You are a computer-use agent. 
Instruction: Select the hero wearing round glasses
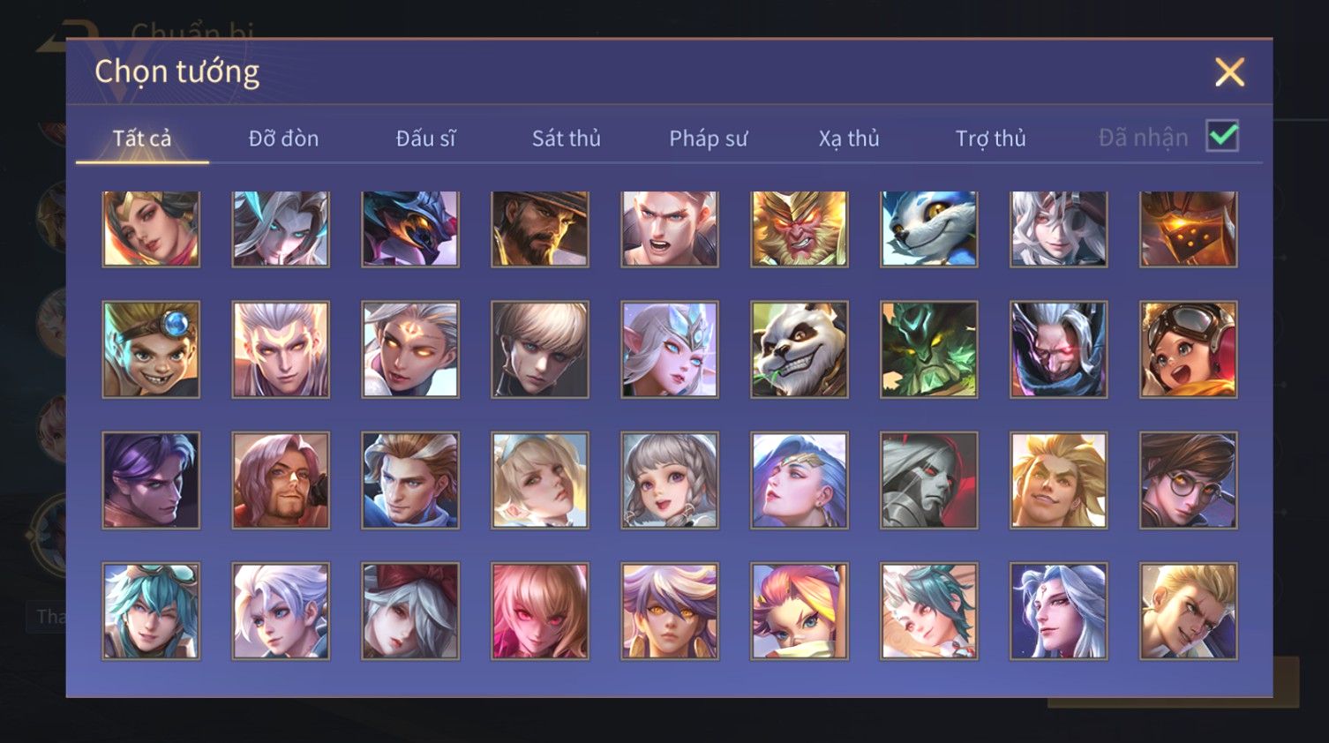tap(1189, 481)
